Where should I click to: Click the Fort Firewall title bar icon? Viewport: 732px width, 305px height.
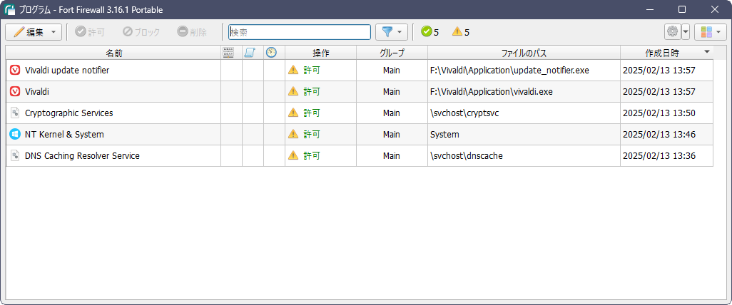click(9, 9)
